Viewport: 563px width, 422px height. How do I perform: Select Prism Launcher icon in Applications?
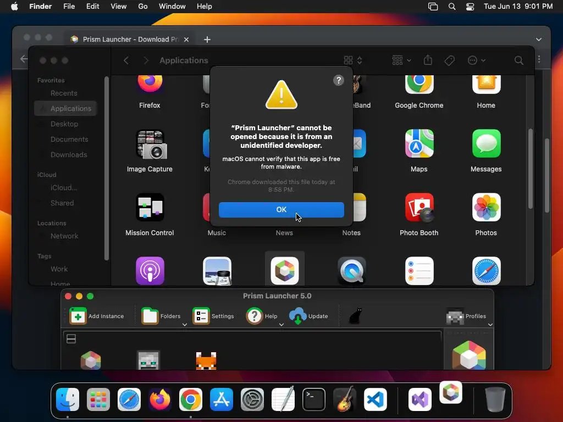[284, 271]
